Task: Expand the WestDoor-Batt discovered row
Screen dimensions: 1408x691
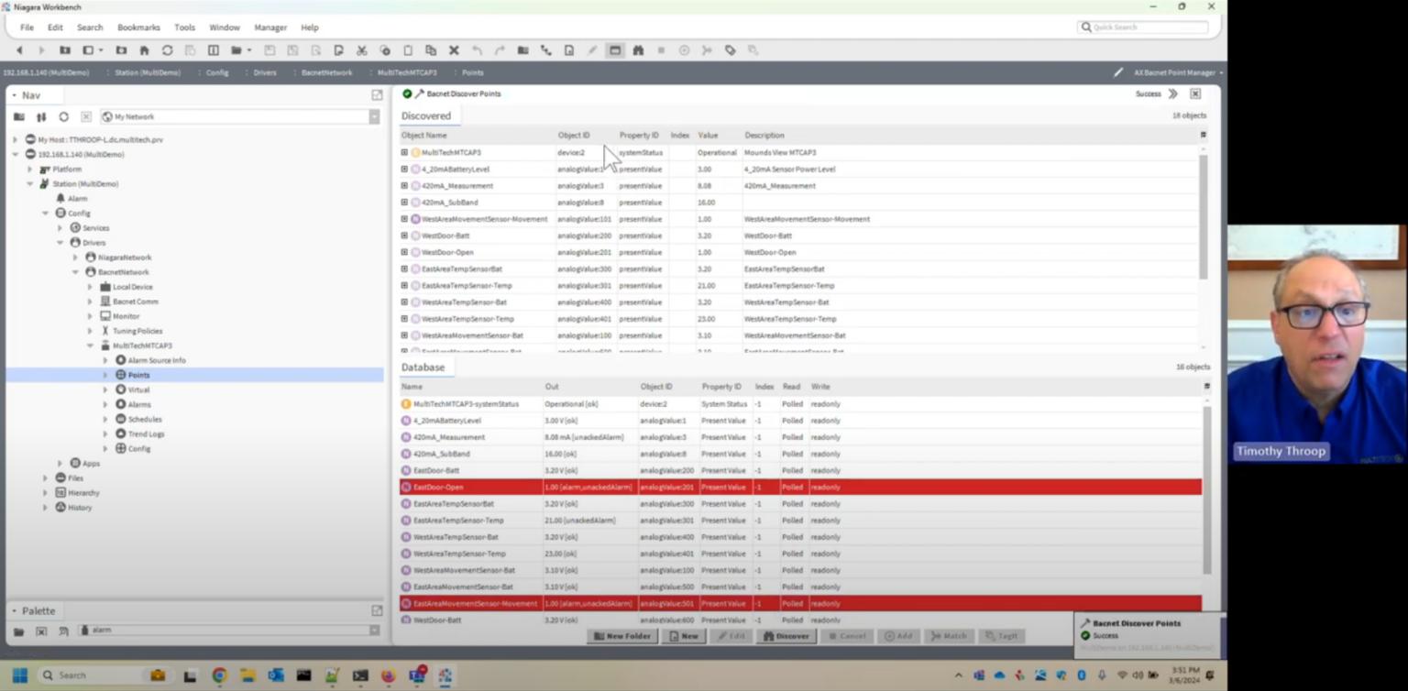Action: (x=404, y=236)
